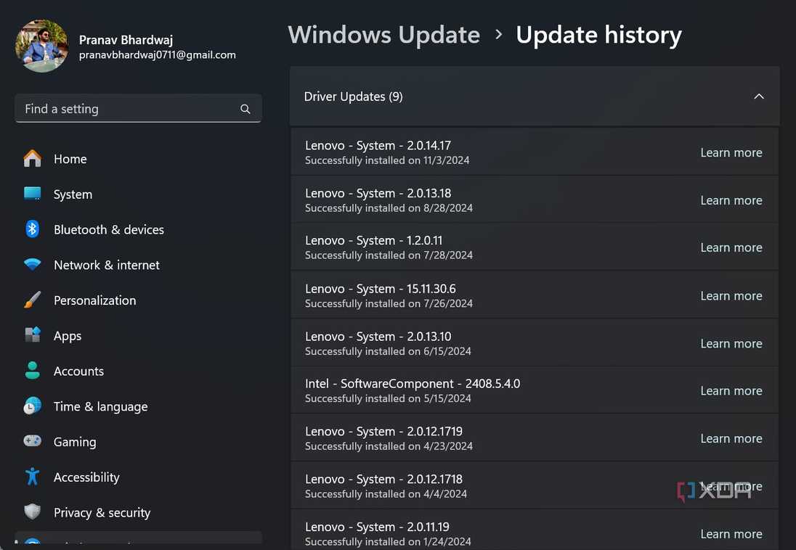The width and height of the screenshot is (796, 550).
Task: Focus the Find a setting search box
Action: [x=138, y=109]
